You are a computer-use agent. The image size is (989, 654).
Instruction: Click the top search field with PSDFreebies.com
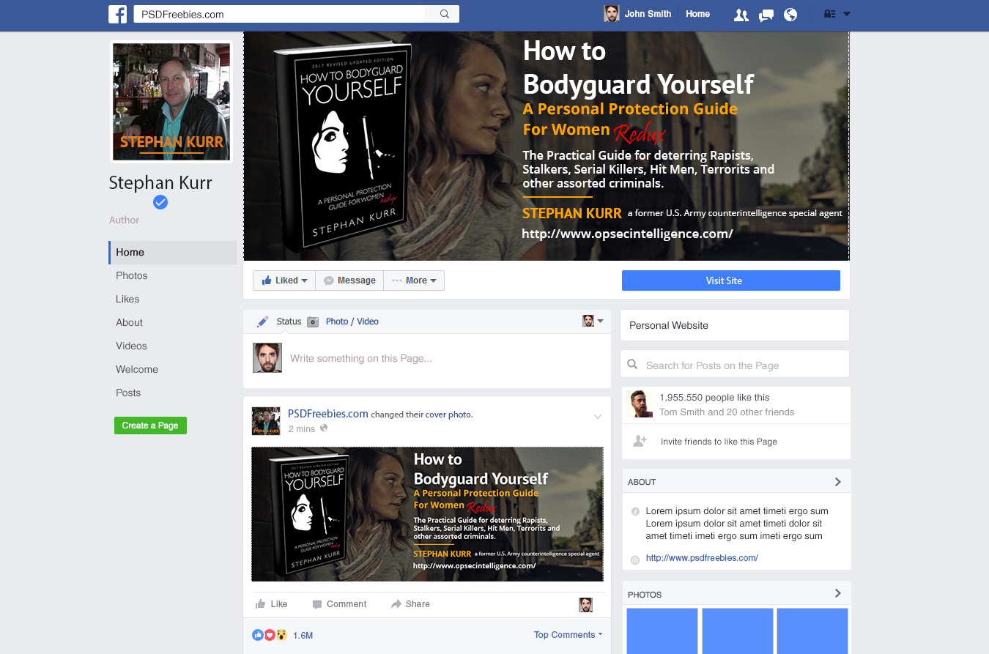281,14
